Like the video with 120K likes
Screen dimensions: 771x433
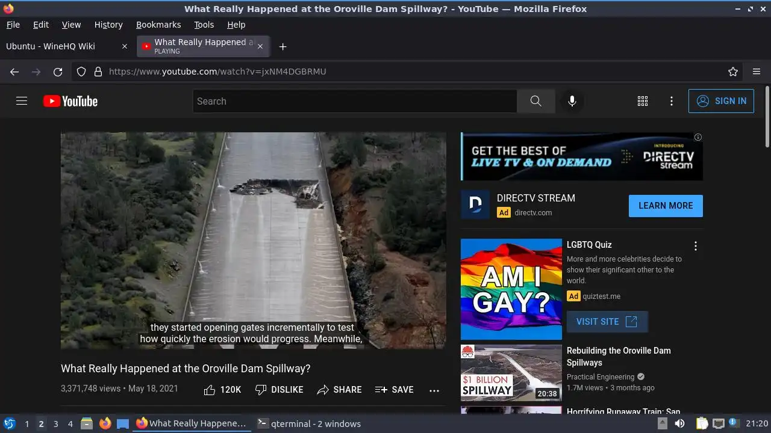pyautogui.click(x=222, y=390)
